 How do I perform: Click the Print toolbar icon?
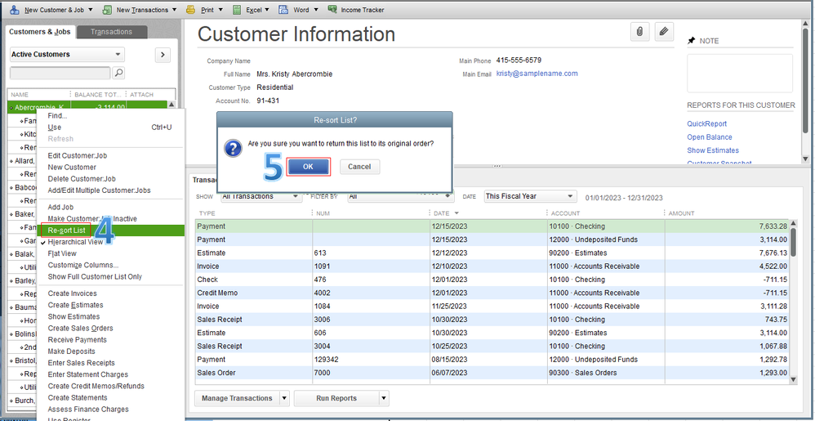point(190,10)
